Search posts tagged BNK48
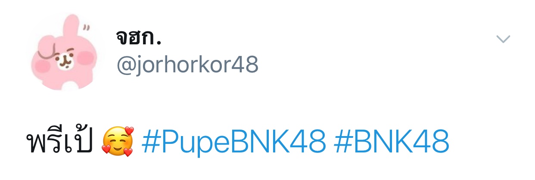This screenshot has width=535, height=180. [391, 143]
